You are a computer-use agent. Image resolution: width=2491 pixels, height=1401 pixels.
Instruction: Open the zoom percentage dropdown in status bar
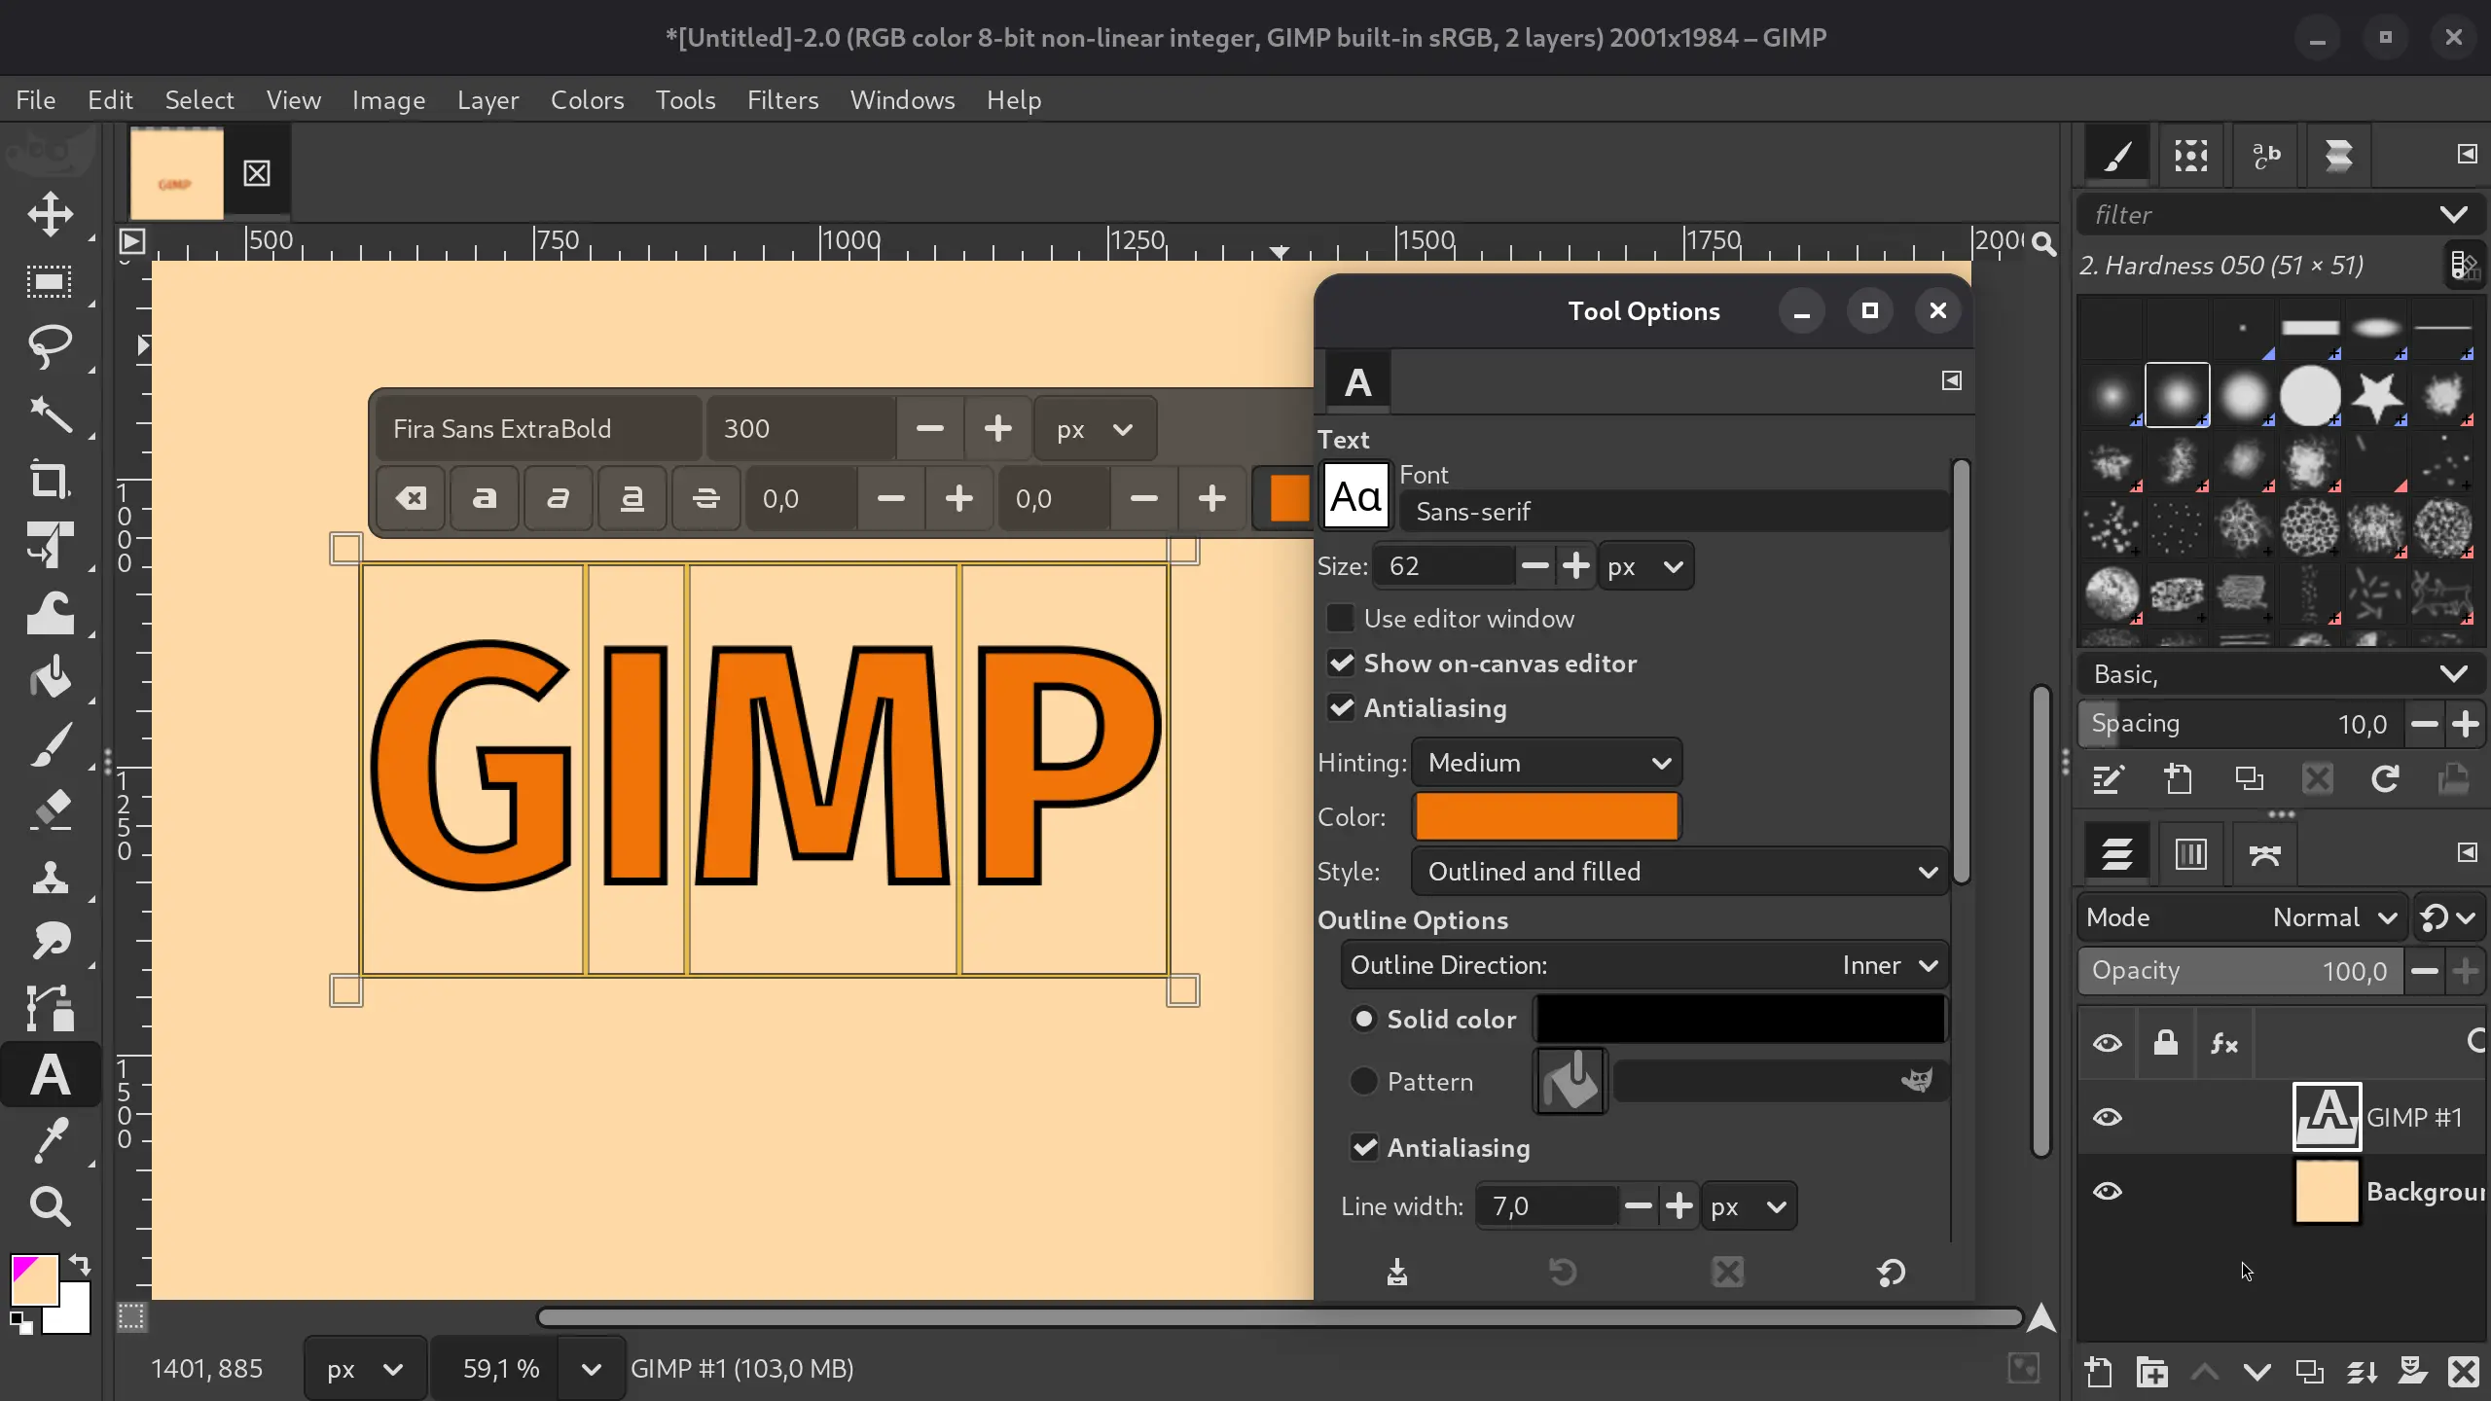591,1370
